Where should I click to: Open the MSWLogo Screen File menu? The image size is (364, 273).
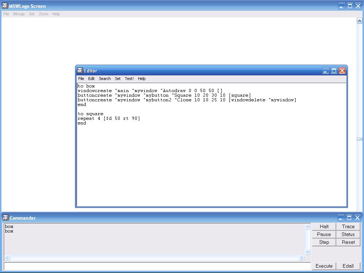(6, 14)
